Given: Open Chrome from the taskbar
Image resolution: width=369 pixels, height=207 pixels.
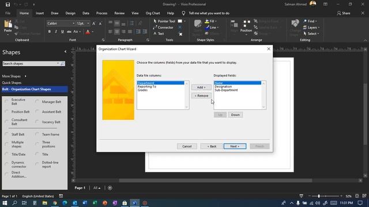Looking at the screenshot, I should pos(55,203).
